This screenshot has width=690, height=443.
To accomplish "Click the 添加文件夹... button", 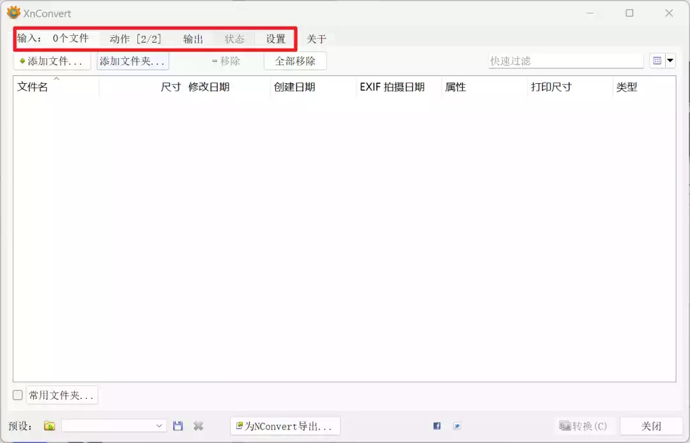I will tap(132, 61).
